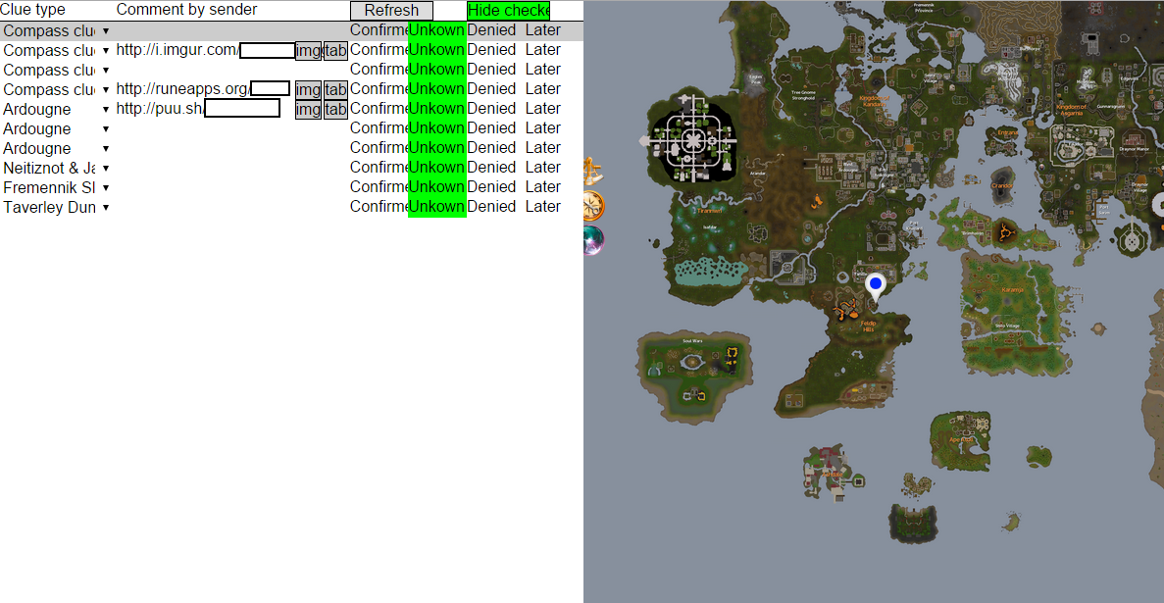Click the Crandor label on the map
The image size is (1164, 603).
1002,185
